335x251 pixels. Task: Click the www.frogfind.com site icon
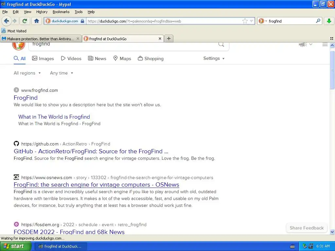(16, 90)
